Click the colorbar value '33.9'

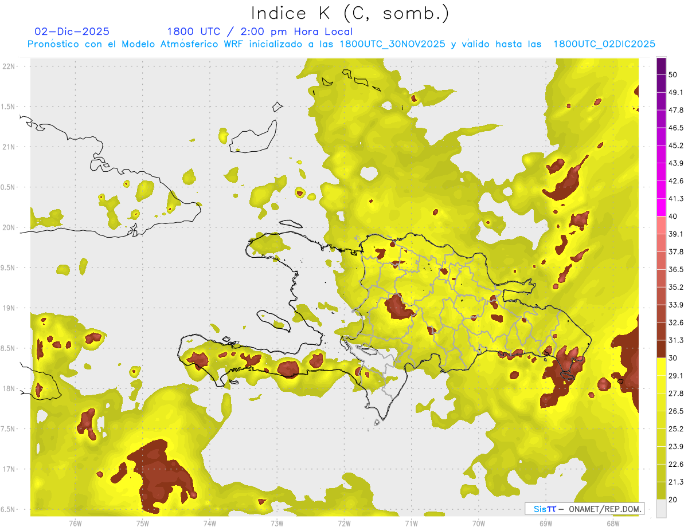[x=675, y=305]
